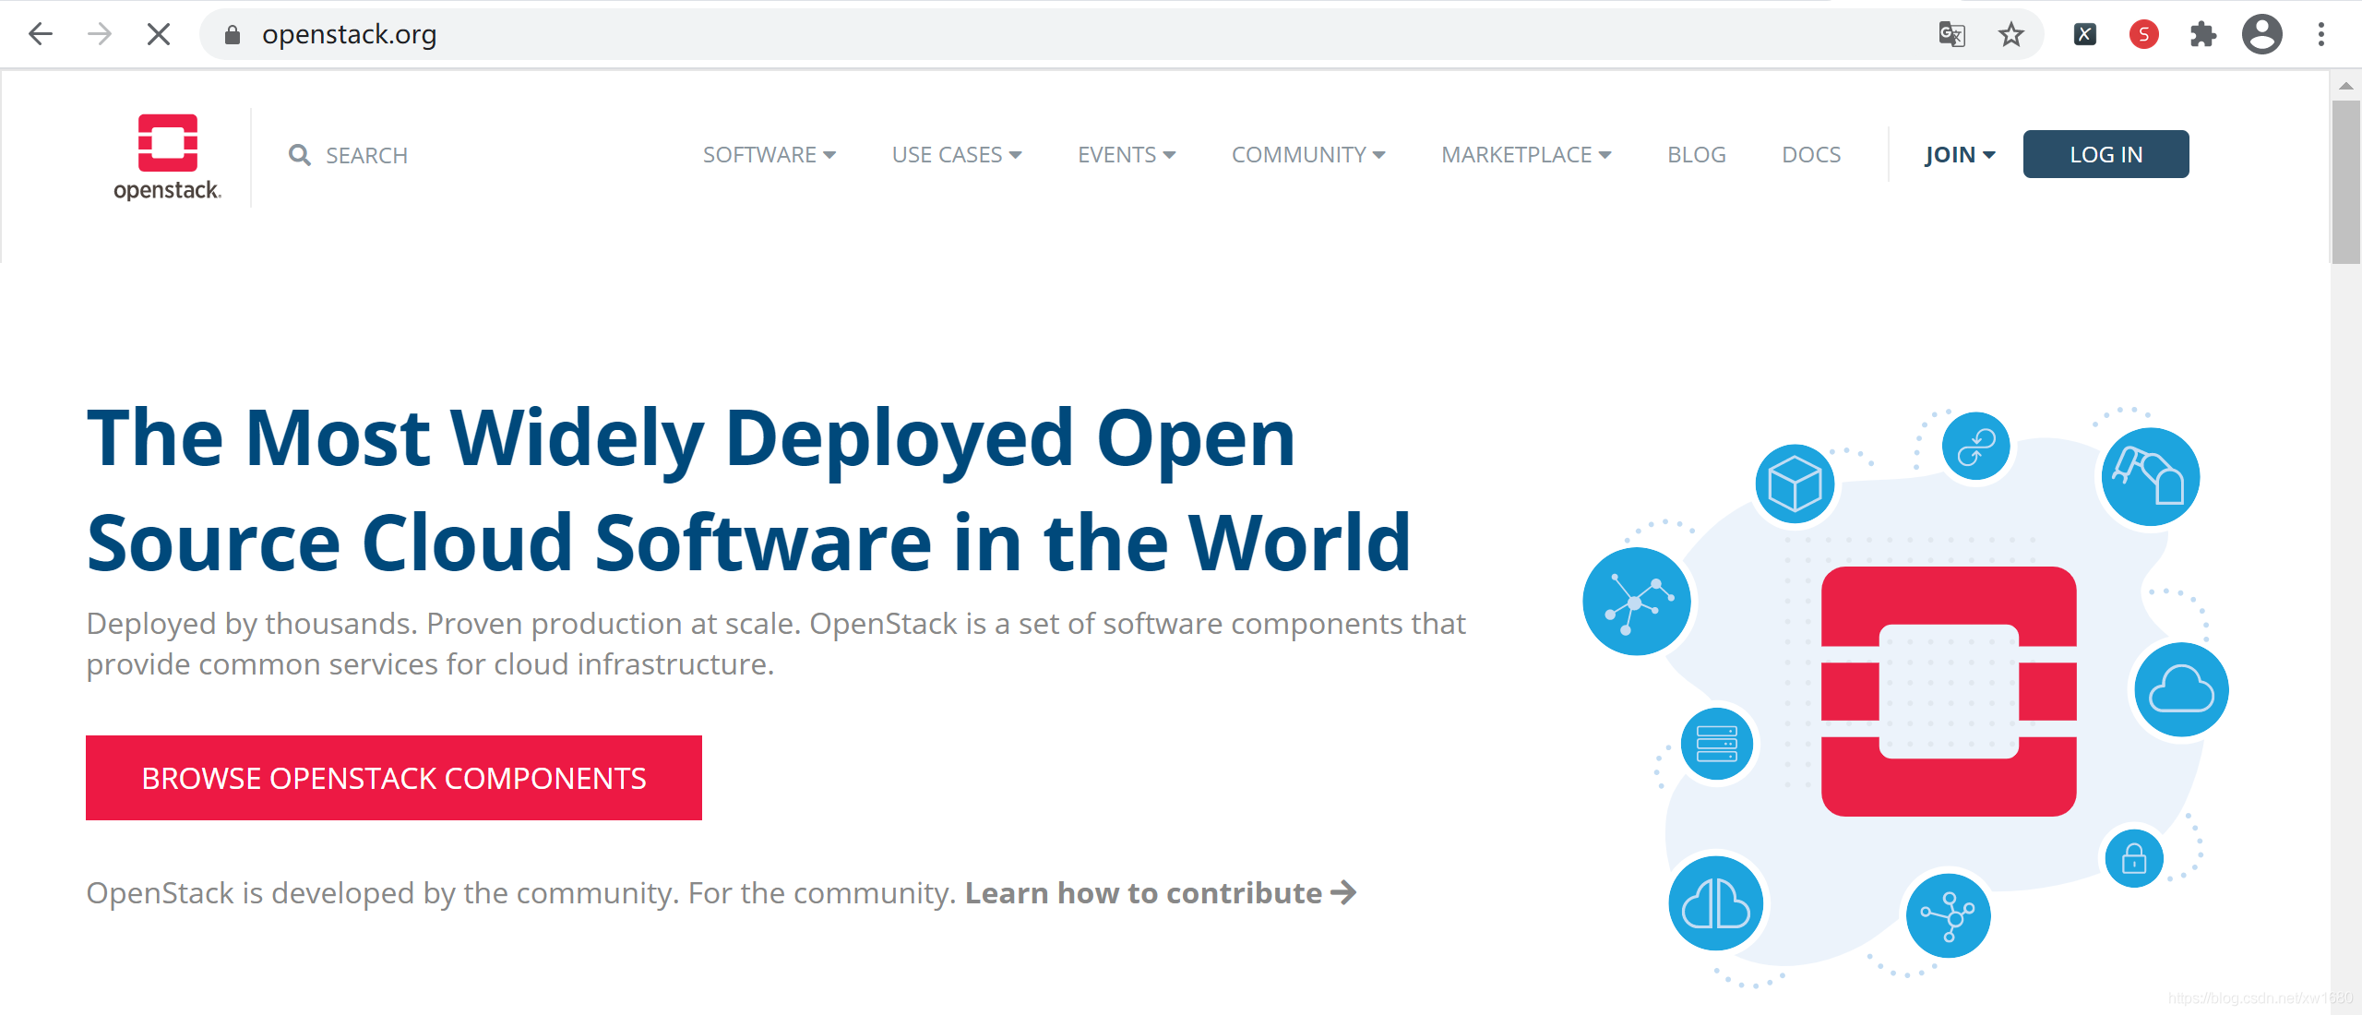Go to the DOCS page
The image size is (2362, 1015).
1811,155
